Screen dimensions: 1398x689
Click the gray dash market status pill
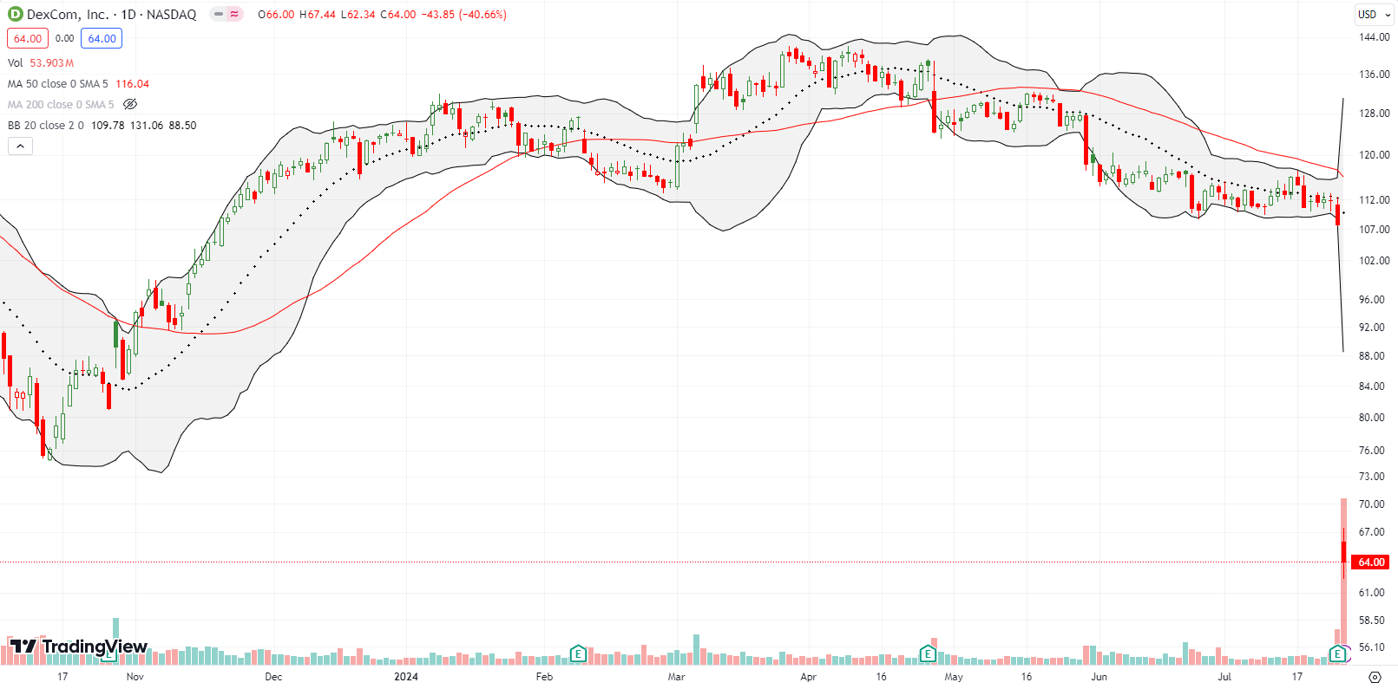[x=219, y=15]
